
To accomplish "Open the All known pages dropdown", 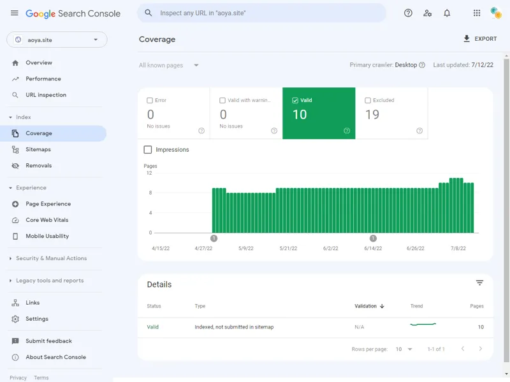I will click(168, 65).
